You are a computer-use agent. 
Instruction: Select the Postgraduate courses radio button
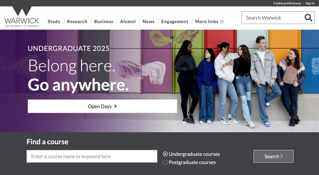coord(165,162)
